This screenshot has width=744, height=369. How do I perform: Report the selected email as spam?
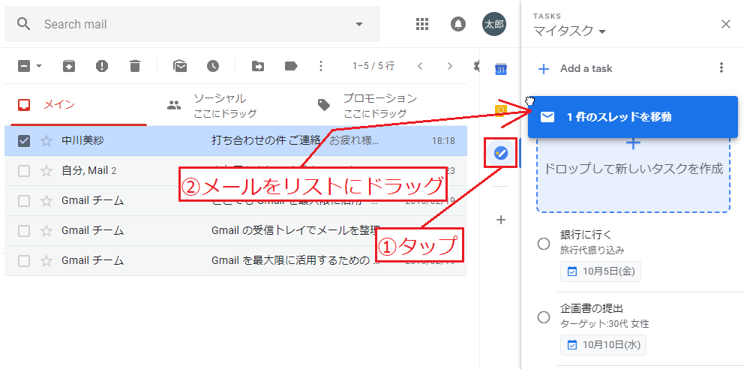(x=101, y=67)
